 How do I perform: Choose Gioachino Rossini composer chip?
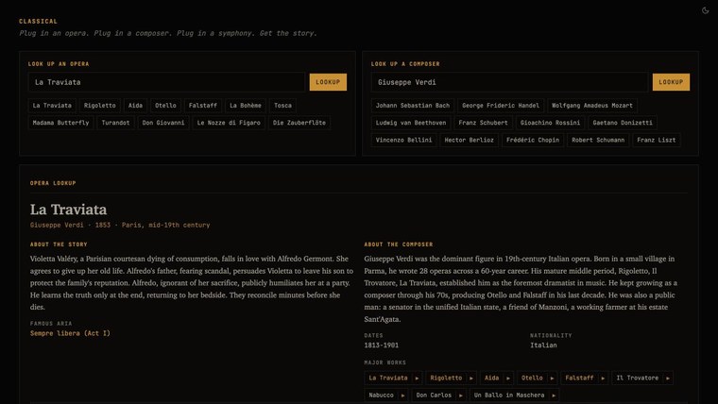pos(550,123)
